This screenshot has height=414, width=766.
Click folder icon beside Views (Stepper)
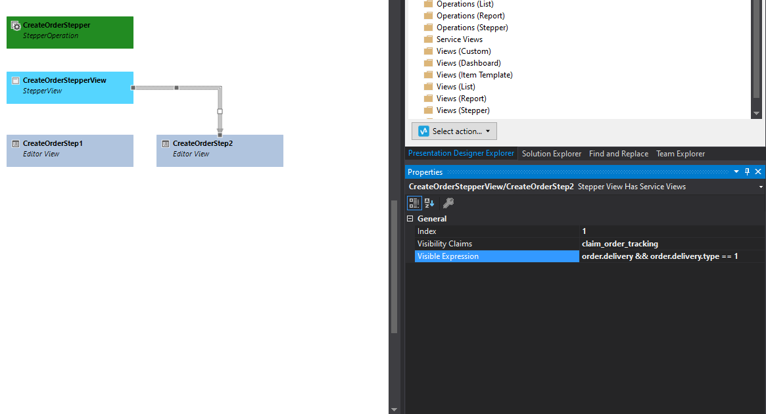pyautogui.click(x=429, y=110)
